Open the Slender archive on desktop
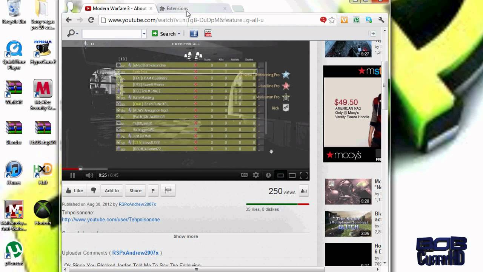The width and height of the screenshot is (483, 272). 14,133
